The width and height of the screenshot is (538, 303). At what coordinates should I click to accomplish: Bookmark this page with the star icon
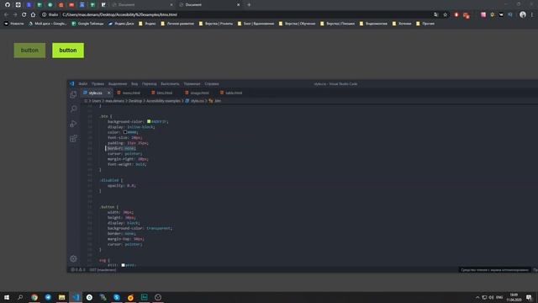pos(446,15)
